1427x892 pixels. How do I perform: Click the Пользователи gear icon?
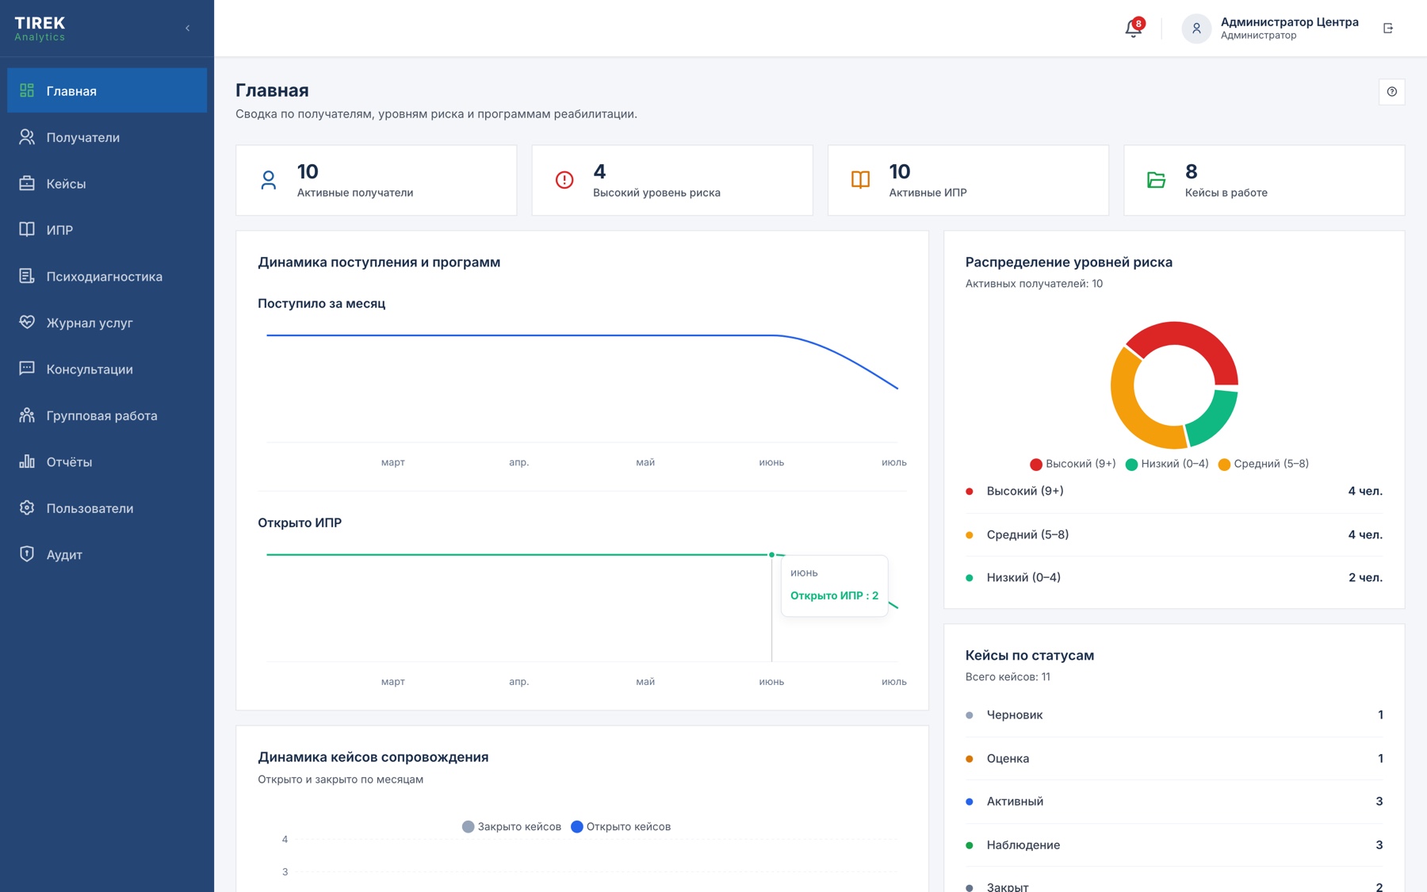27,507
